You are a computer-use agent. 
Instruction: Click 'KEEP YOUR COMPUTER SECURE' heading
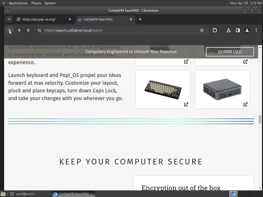click(131, 162)
